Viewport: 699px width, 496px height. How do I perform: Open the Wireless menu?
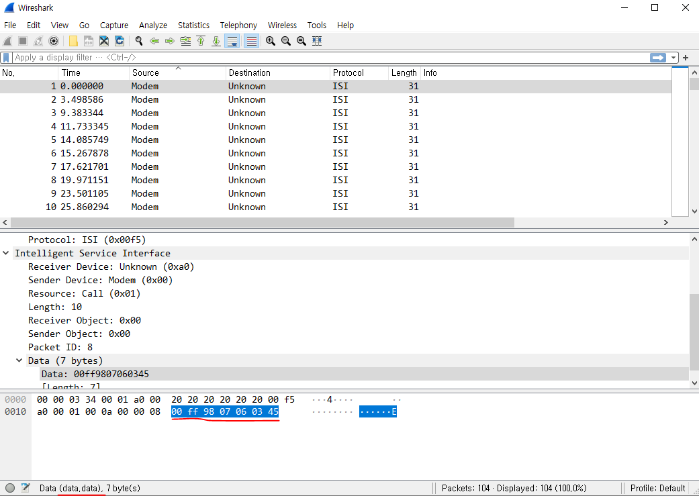pos(282,26)
